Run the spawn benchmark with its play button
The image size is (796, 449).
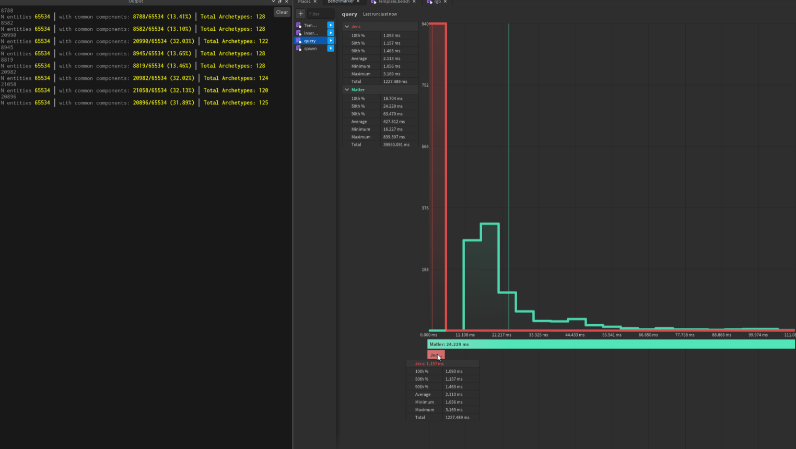331,49
